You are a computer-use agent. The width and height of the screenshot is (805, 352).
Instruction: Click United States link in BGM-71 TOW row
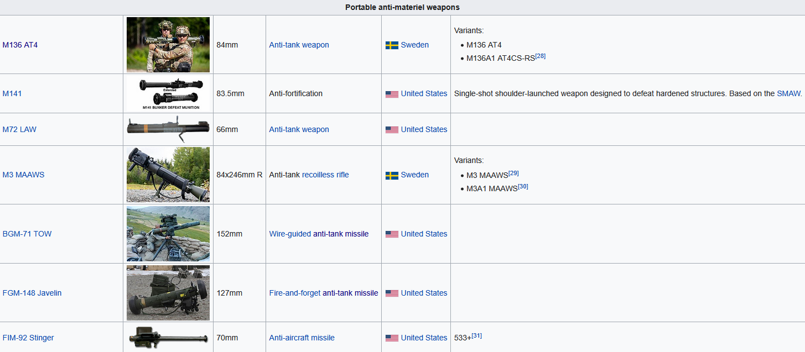[x=424, y=234]
